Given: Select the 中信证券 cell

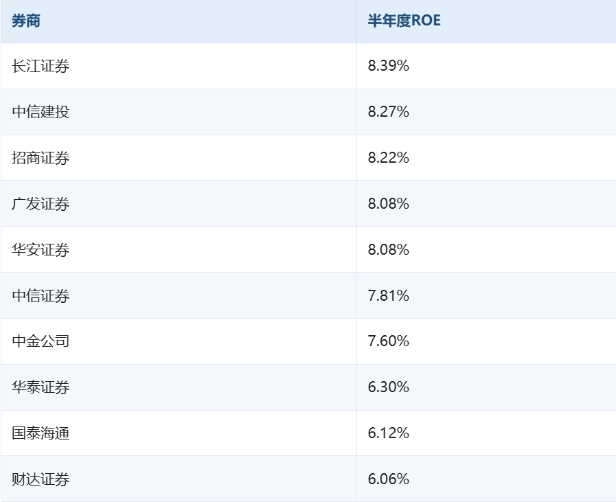Looking at the screenshot, I should (x=179, y=295).
